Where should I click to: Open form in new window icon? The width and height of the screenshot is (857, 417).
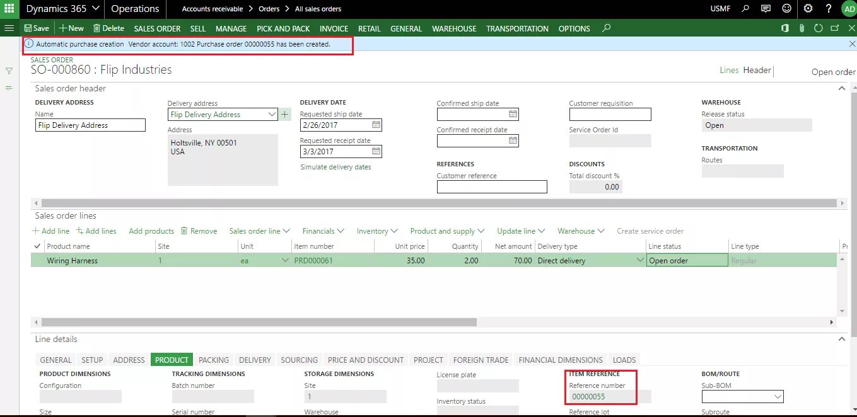835,28
